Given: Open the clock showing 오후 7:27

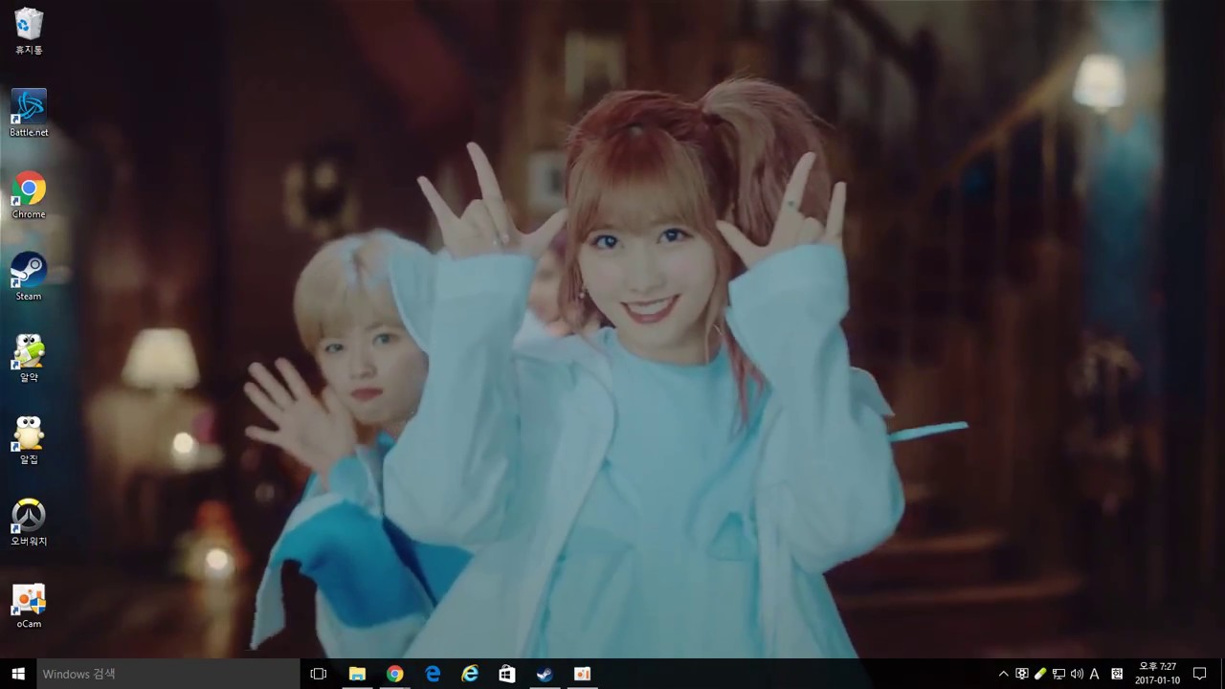Looking at the screenshot, I should tap(1157, 674).
